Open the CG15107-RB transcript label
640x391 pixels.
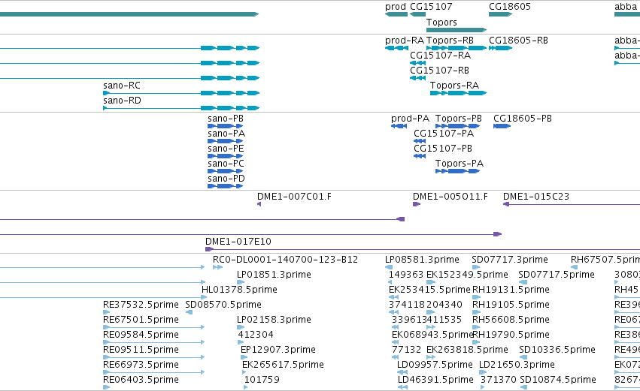tap(440, 71)
